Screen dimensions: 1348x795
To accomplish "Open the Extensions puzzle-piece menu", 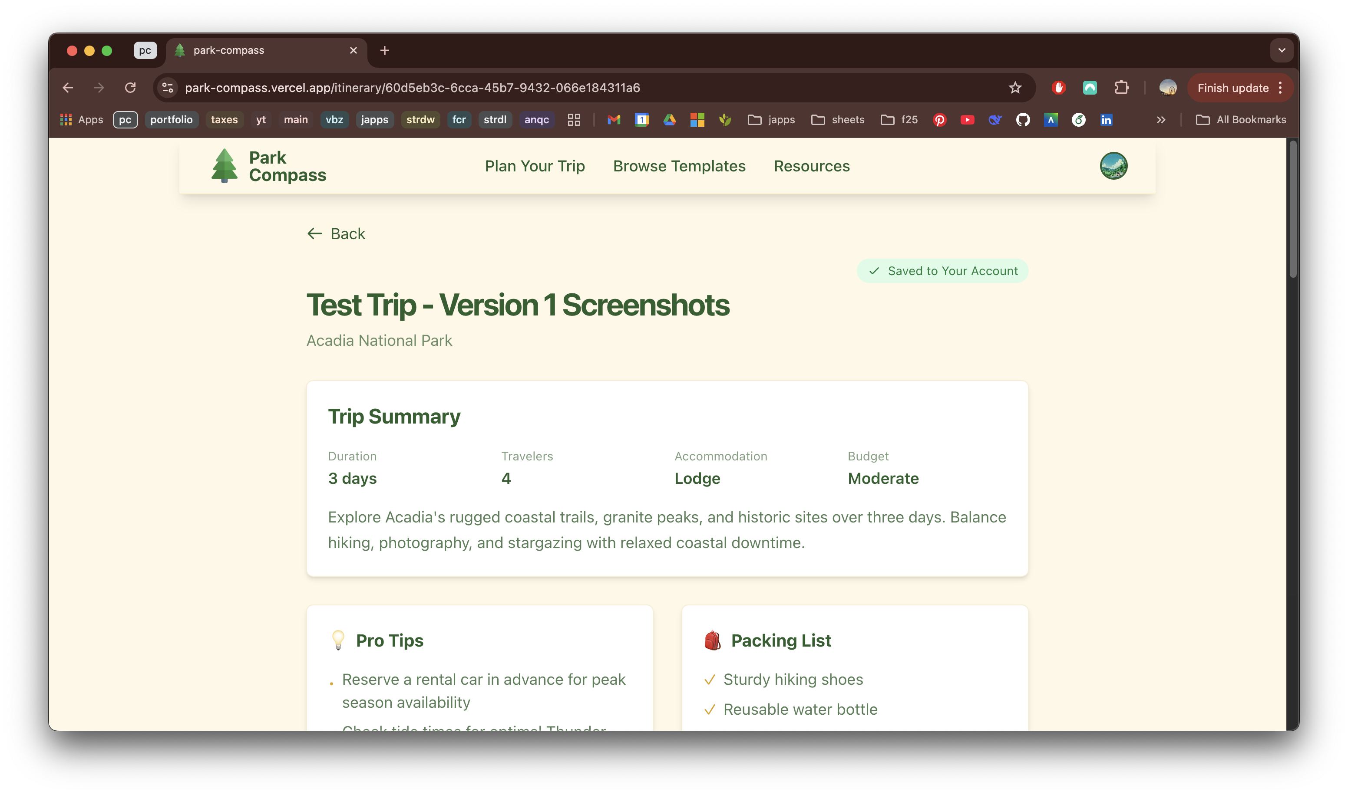I will tap(1121, 88).
